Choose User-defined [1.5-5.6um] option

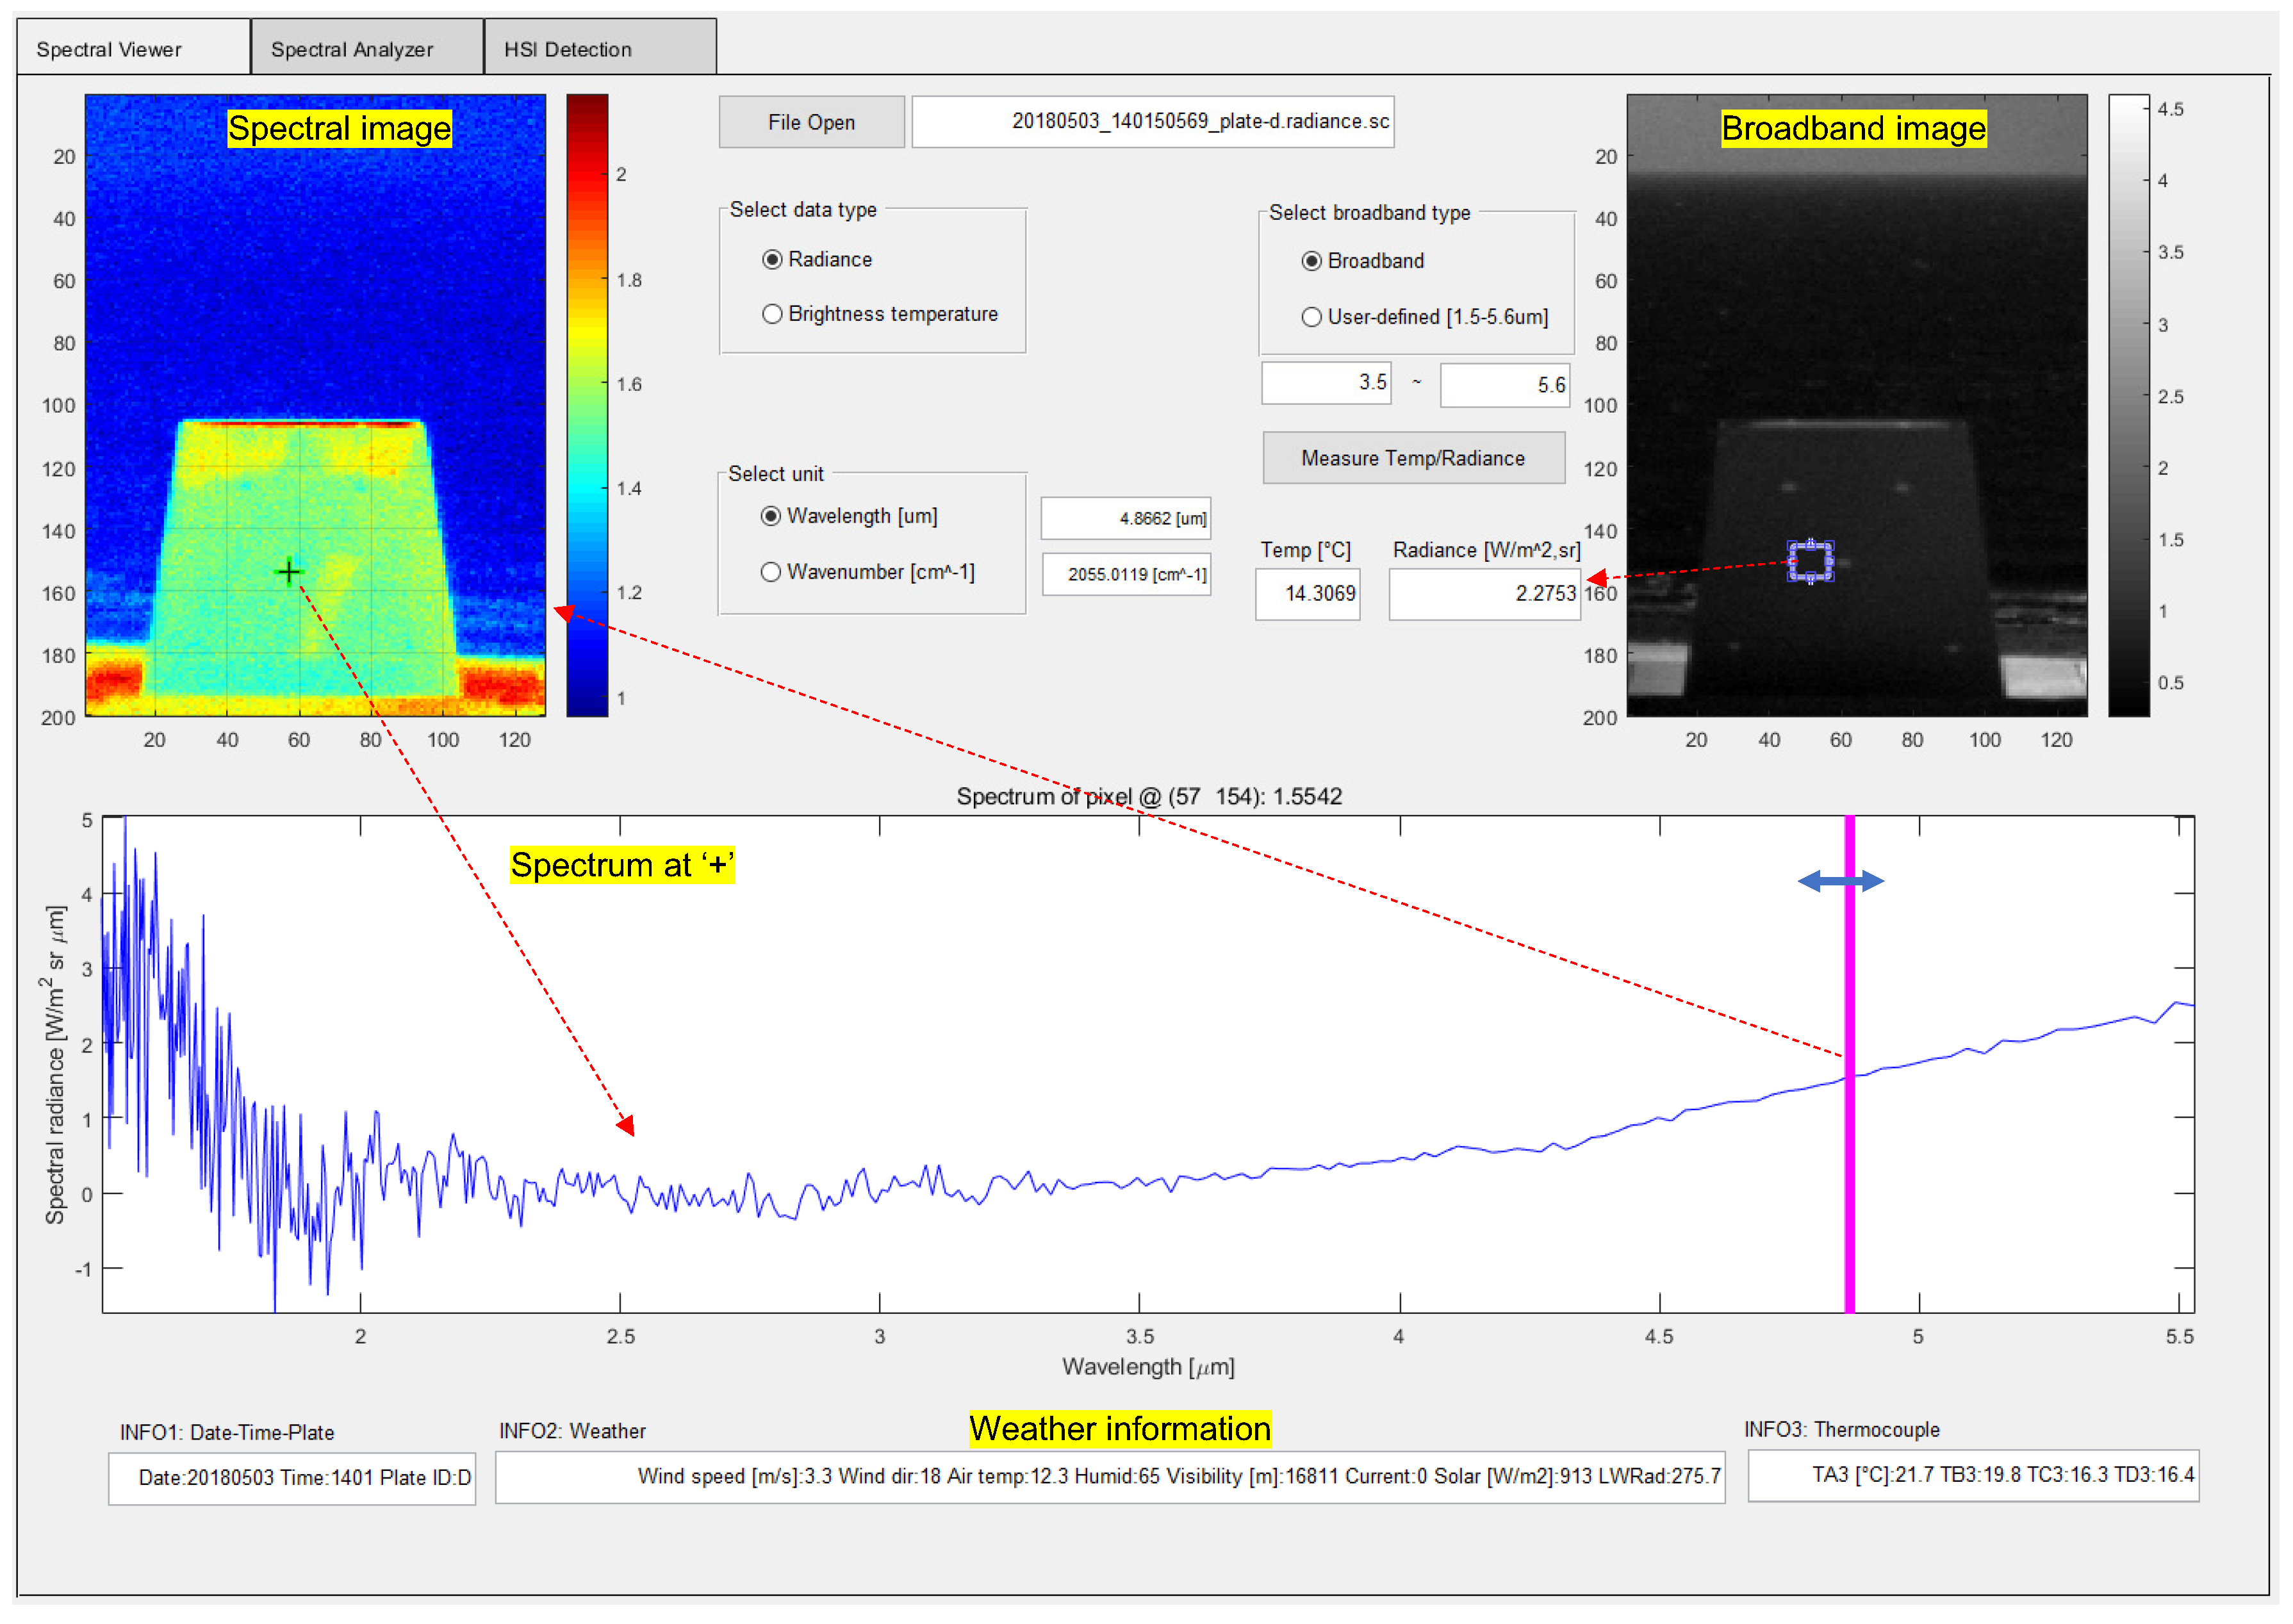coord(1311,317)
